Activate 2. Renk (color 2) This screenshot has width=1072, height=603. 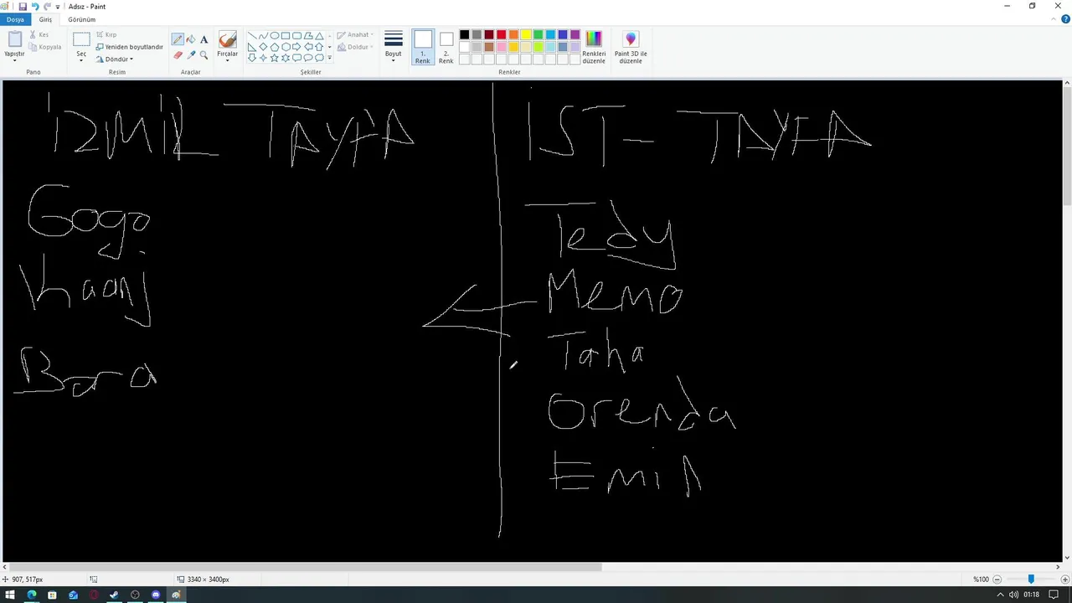pos(446,47)
